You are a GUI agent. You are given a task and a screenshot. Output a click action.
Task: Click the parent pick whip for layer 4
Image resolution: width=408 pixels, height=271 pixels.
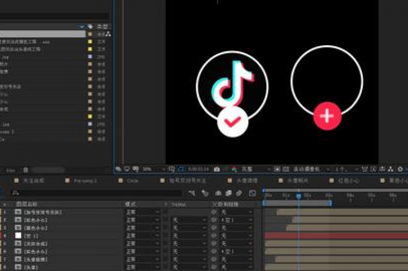click(214, 236)
